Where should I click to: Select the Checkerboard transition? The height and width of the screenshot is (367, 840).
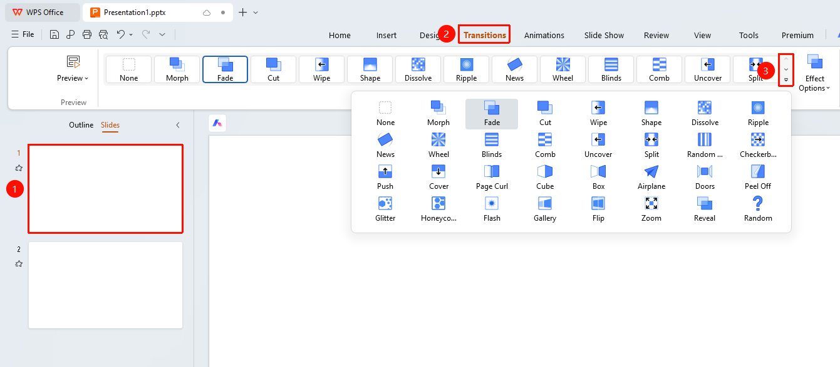point(758,145)
